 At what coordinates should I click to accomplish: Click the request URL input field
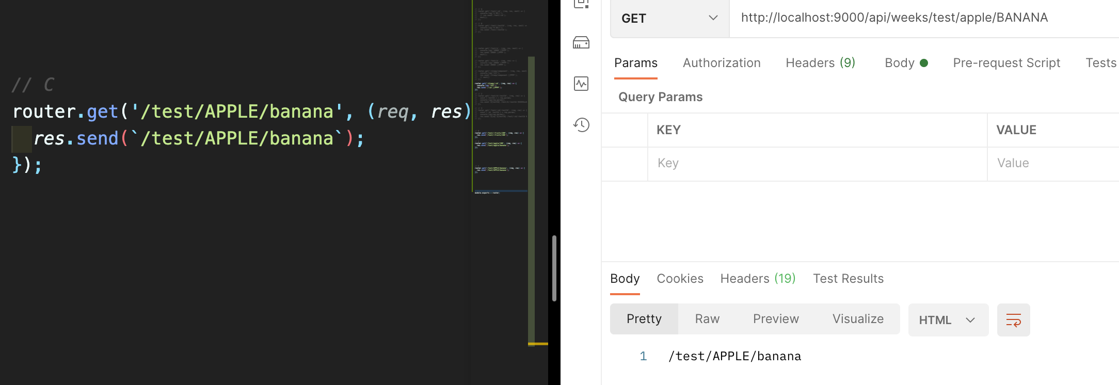[924, 18]
